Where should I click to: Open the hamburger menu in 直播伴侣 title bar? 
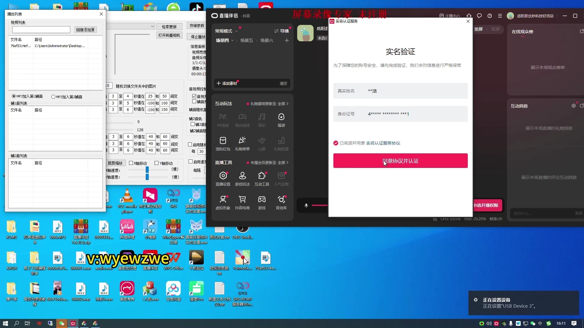(500, 16)
